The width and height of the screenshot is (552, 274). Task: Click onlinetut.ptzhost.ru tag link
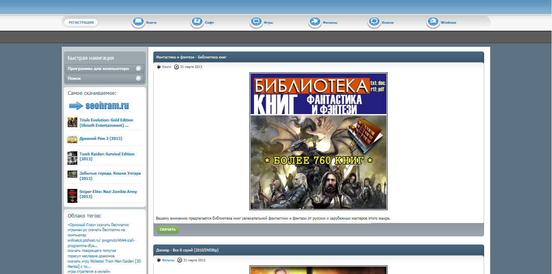(x=101, y=243)
